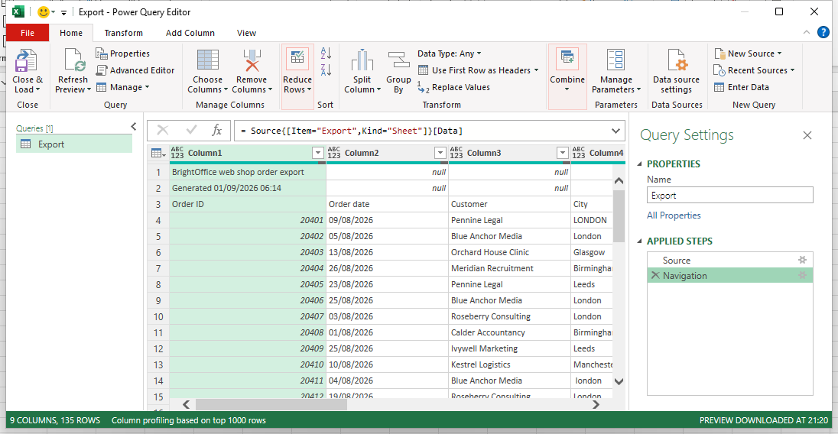Screen dimensions: 838x434
Task: Click order ID 20403 cell
Action: [248, 252]
